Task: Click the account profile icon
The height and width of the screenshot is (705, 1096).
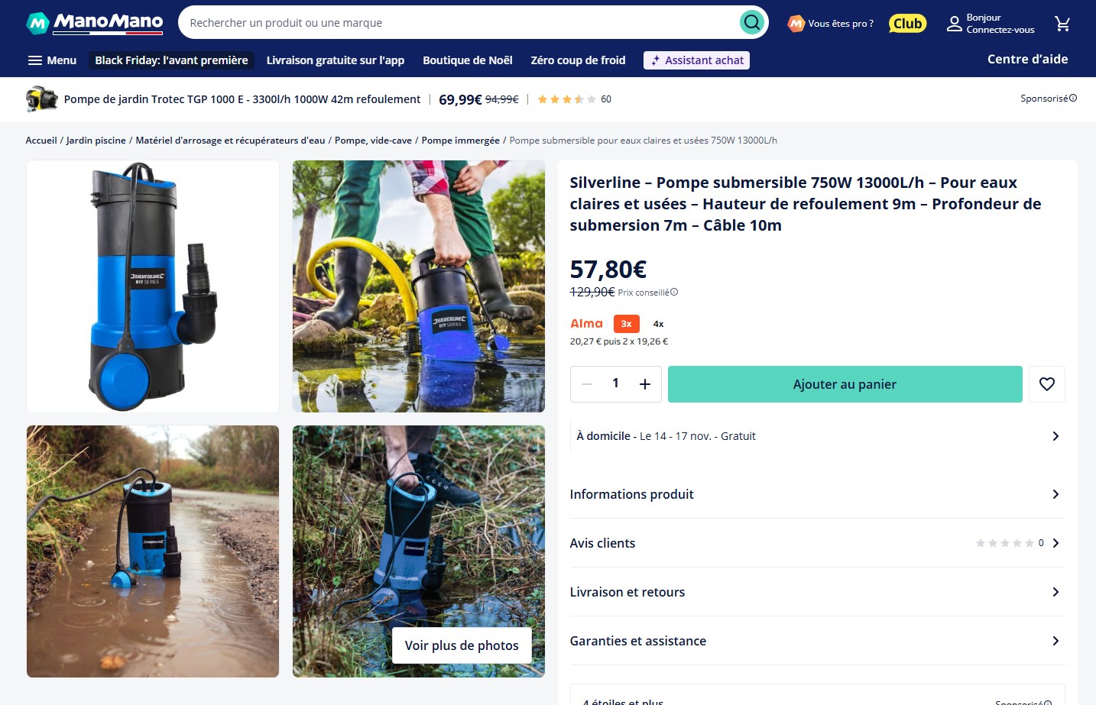Action: [x=954, y=24]
